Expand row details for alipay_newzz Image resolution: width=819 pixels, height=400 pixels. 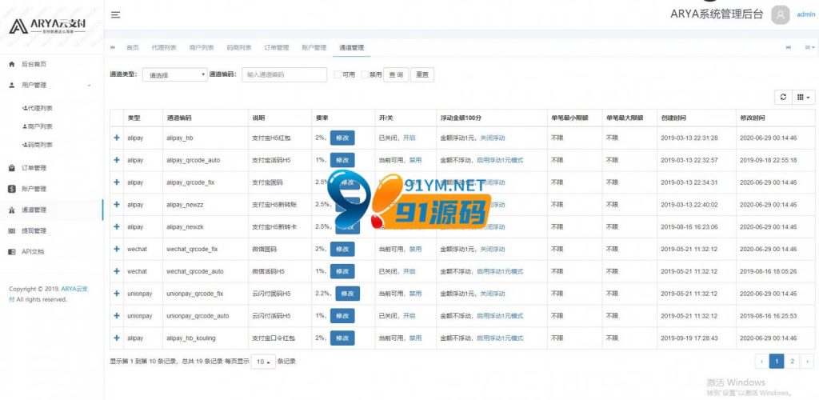pos(117,205)
